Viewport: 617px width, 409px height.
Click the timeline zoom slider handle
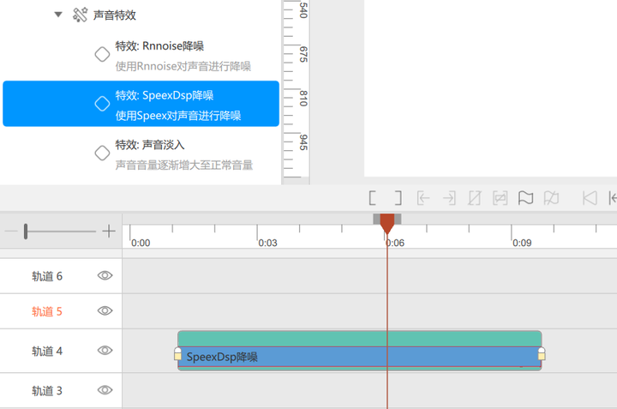[26, 231]
